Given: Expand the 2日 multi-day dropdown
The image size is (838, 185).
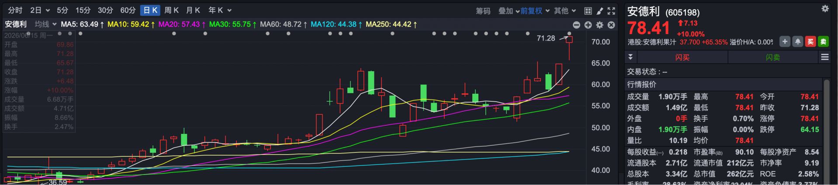Looking at the screenshot, I should pyautogui.click(x=48, y=10).
